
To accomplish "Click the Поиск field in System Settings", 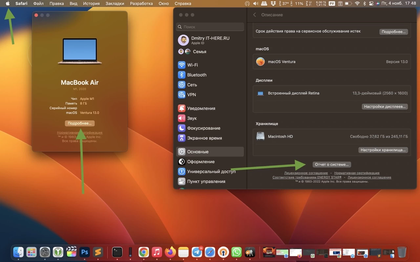I will 210,27.
